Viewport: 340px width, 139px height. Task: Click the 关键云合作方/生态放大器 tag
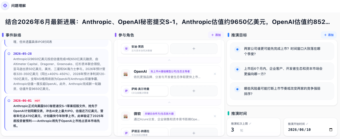pyautogui.click(x=159, y=114)
